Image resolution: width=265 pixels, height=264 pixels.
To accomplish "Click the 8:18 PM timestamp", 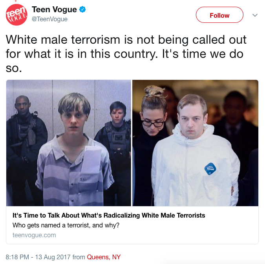I will point(17,257).
